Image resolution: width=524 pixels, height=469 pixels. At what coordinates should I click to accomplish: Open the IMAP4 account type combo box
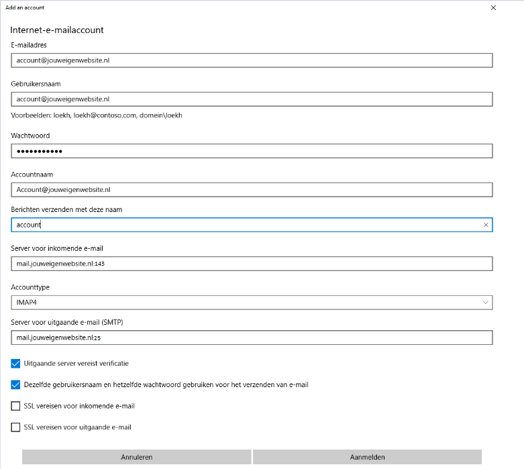(252, 303)
